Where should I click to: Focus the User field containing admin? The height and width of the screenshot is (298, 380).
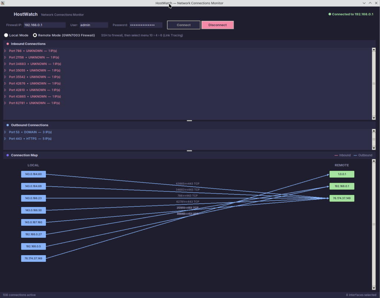pos(93,25)
